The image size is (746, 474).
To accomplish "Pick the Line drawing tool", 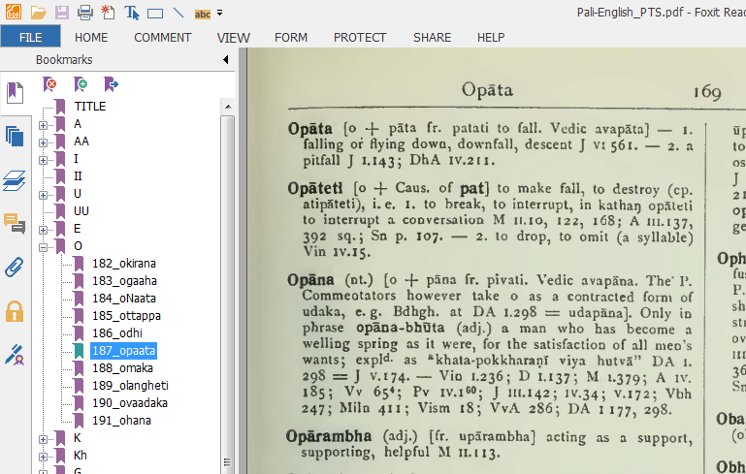I will click(178, 13).
